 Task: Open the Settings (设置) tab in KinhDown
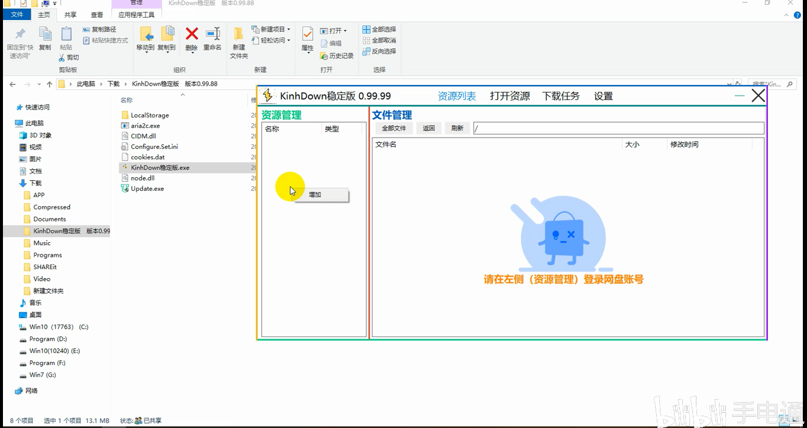click(x=604, y=96)
